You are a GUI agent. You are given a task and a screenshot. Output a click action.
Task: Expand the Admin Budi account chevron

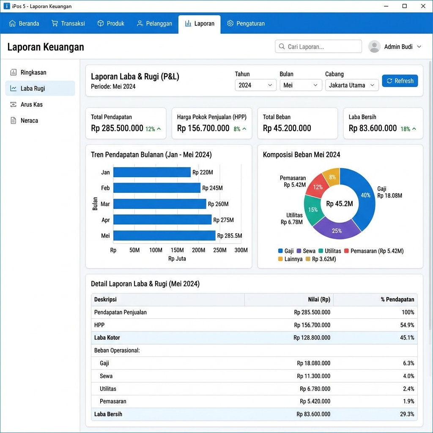click(x=419, y=47)
